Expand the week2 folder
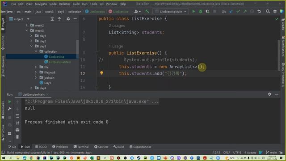This screenshot has width=286, height=161. 26,25
